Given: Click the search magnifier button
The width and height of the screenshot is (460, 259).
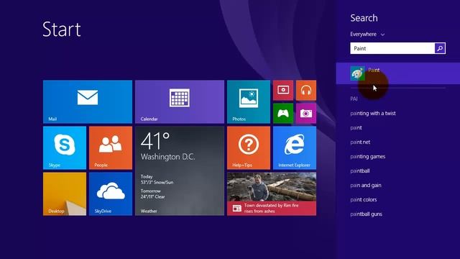Looking at the screenshot, I should pos(440,48).
